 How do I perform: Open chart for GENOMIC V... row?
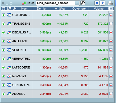coord(9,85)
